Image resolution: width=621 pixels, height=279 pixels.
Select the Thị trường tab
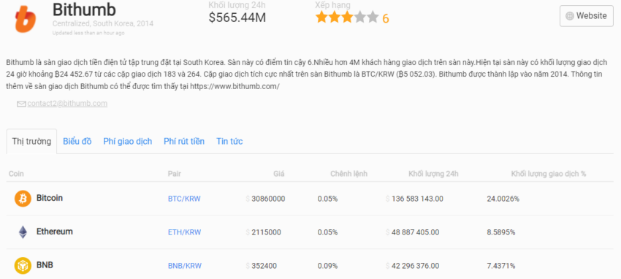31,141
